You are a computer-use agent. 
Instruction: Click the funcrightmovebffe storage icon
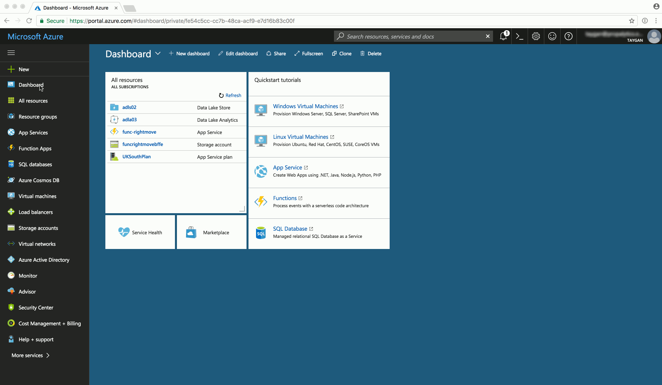coord(114,144)
